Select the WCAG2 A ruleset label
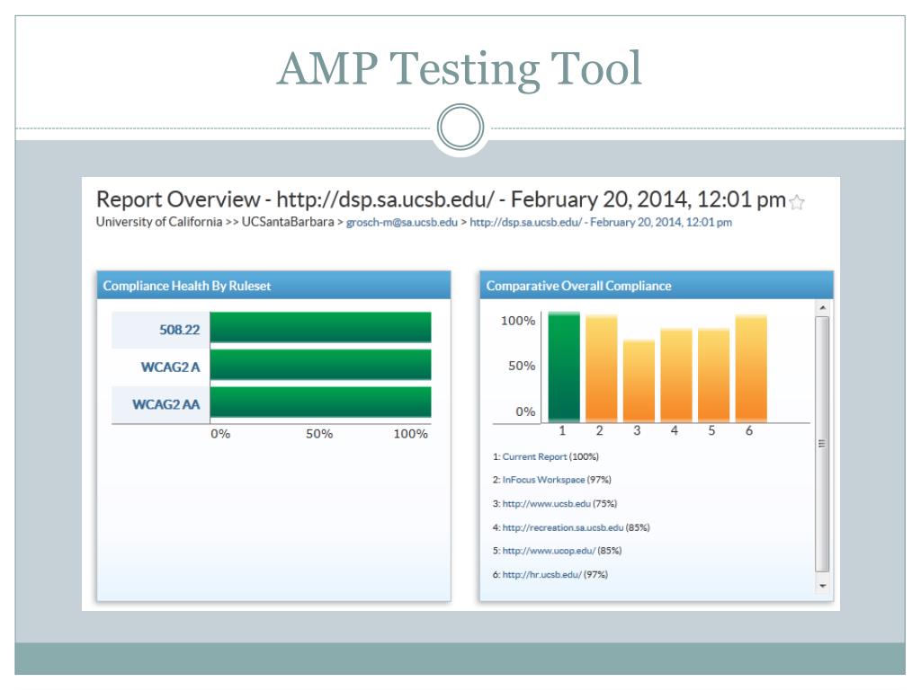The image size is (921, 690). (170, 367)
